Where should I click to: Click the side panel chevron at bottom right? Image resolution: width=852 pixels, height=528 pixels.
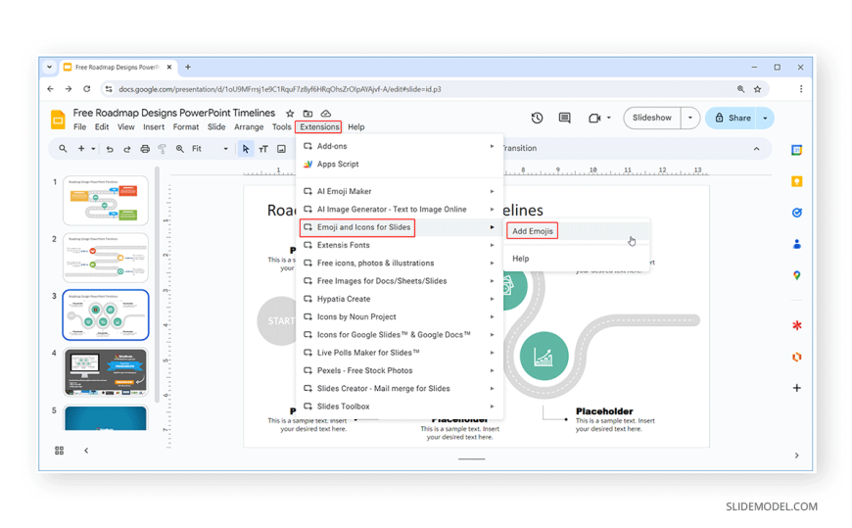click(796, 456)
